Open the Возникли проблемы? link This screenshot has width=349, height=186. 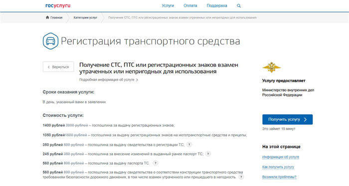point(279,177)
